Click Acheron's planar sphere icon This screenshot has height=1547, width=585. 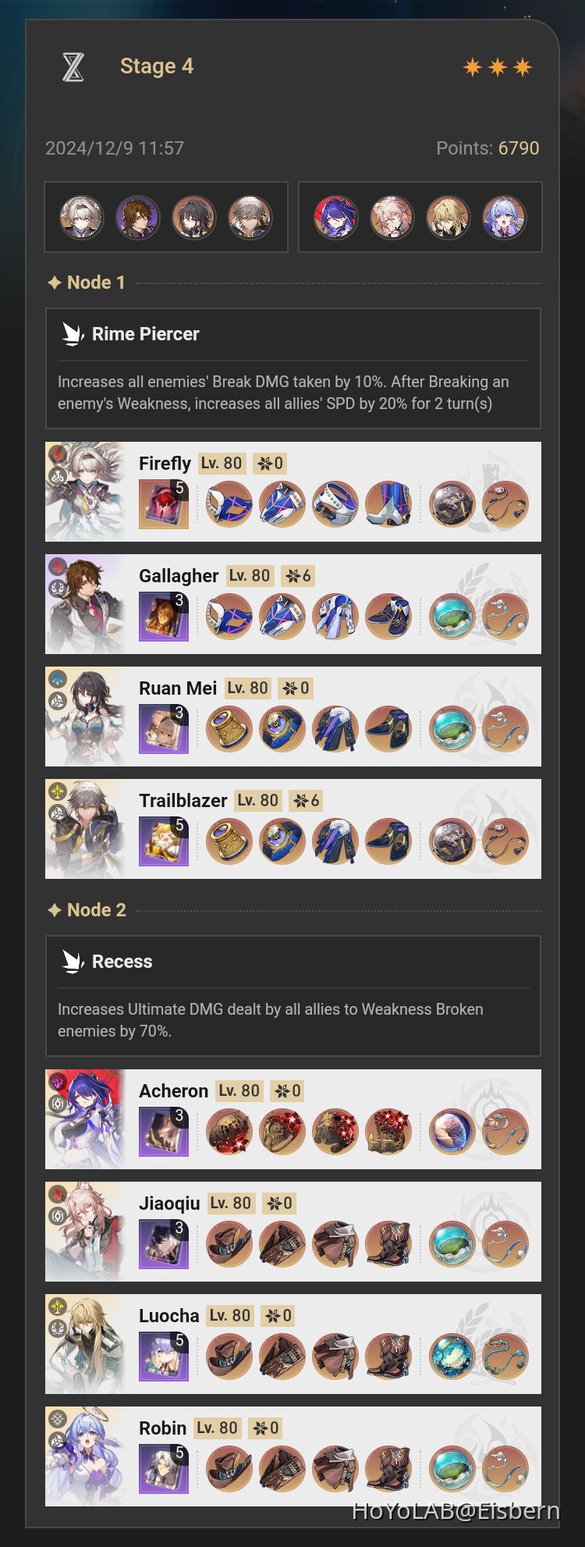tap(452, 1132)
